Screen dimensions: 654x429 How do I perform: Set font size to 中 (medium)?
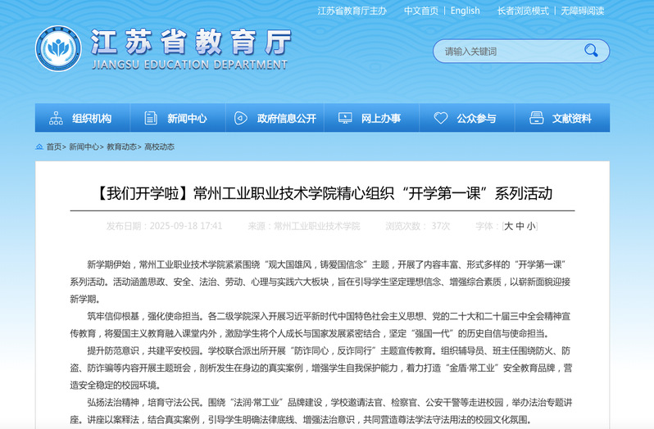coord(520,226)
